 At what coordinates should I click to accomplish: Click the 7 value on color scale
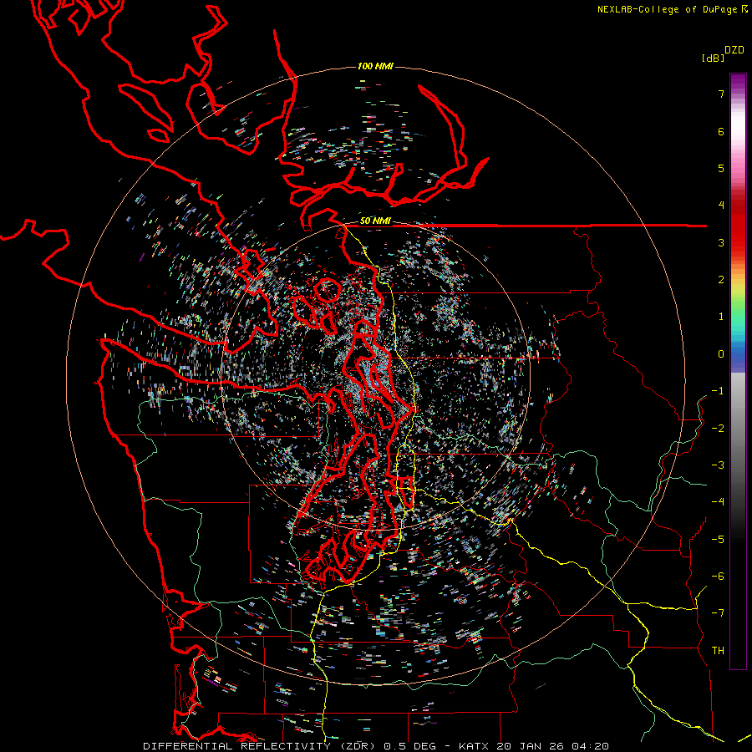click(x=721, y=94)
